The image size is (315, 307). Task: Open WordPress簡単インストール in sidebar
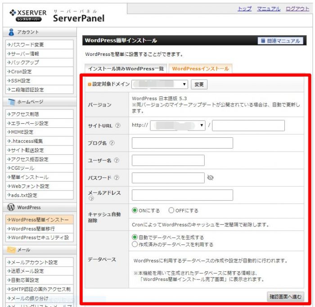[x=40, y=220]
